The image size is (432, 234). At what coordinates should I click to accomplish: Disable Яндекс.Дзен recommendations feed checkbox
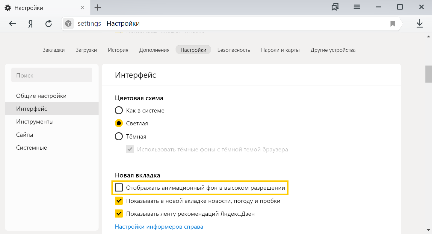[x=119, y=214]
